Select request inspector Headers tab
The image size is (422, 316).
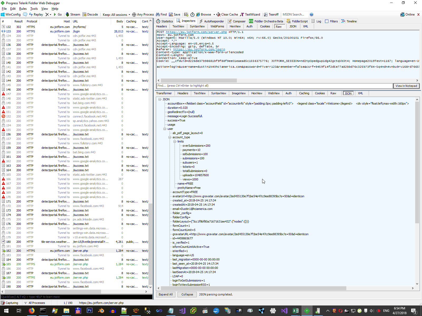click(161, 26)
